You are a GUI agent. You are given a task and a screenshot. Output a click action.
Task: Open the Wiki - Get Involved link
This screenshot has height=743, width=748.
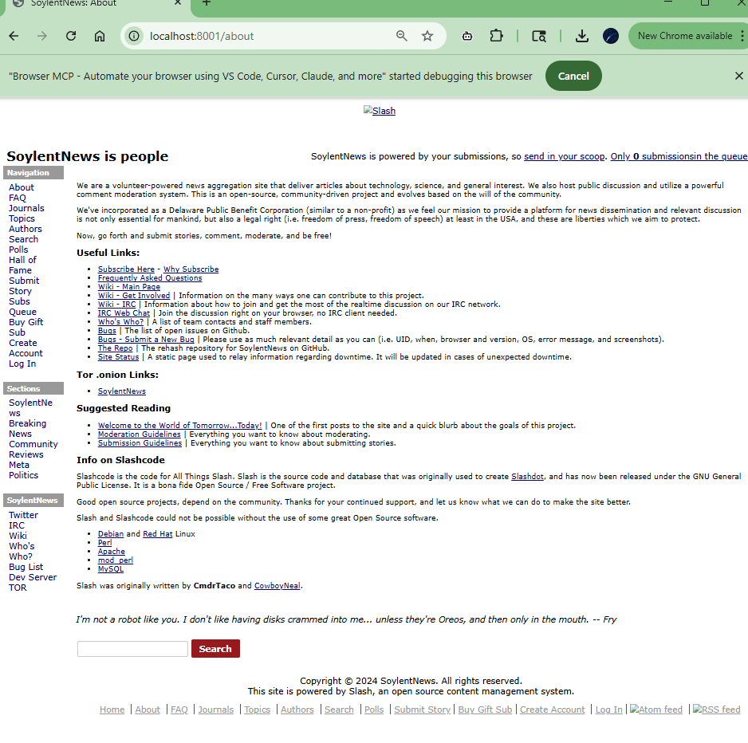click(134, 296)
